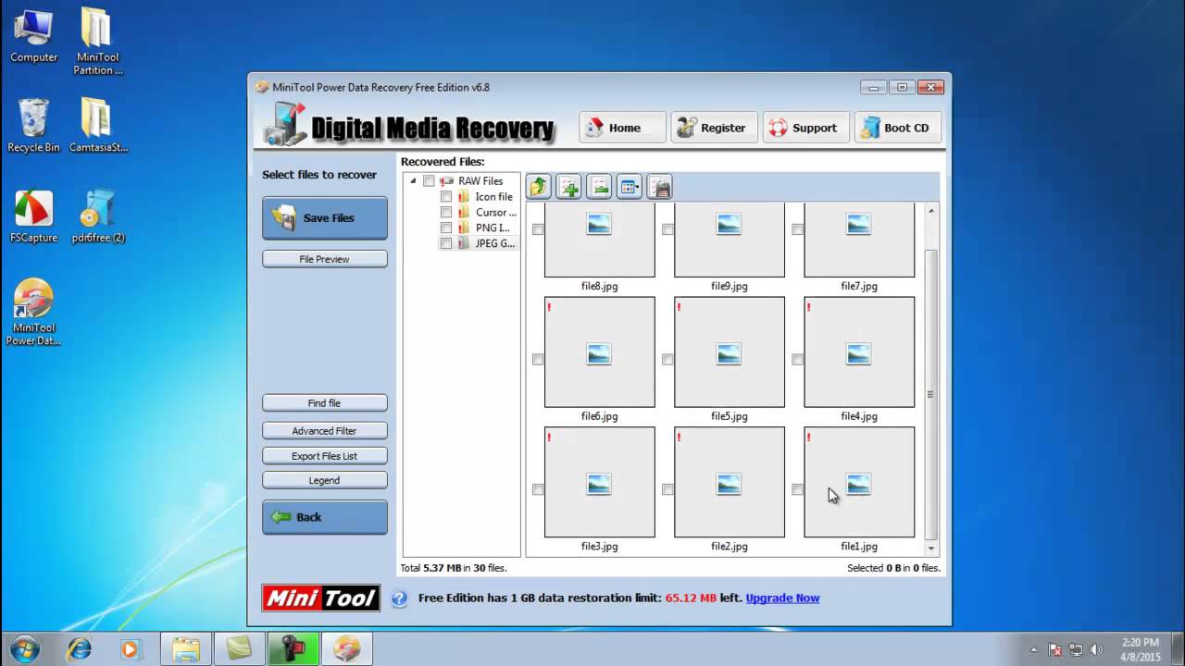1185x666 pixels.
Task: Open pdf6free (2) desktop icon
Action: coord(98,216)
